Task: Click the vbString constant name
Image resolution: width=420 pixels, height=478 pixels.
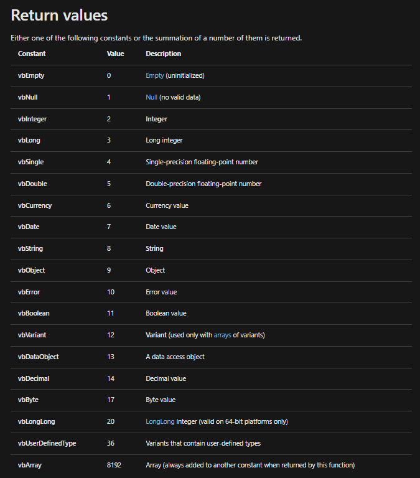Action: (30, 248)
